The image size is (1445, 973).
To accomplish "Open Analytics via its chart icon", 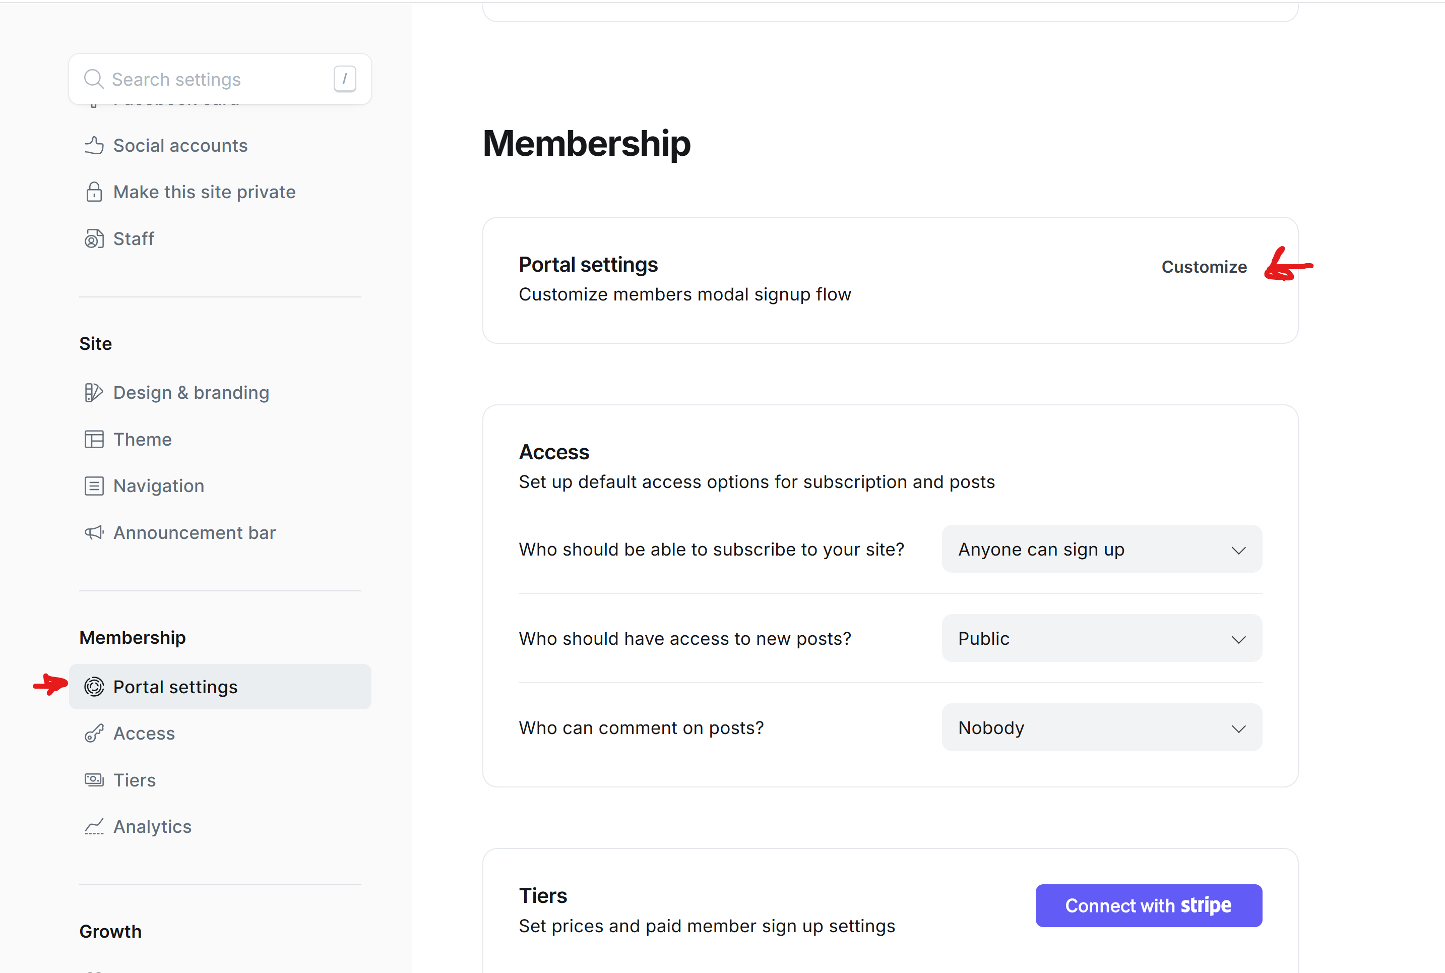I will 94,826.
